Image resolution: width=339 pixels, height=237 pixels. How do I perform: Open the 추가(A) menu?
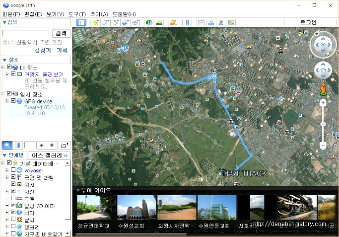tap(99, 14)
